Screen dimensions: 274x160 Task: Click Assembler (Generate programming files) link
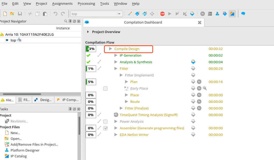point(152,128)
